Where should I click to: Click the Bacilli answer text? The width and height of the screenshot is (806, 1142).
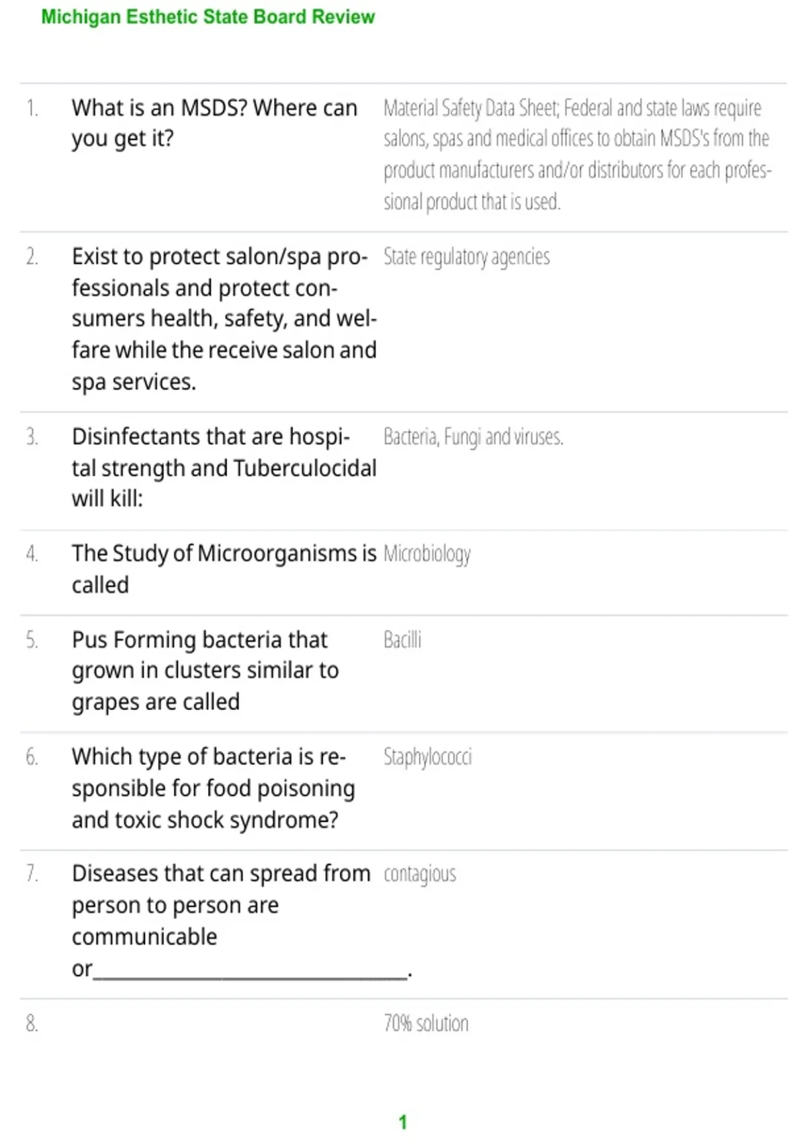[402, 640]
